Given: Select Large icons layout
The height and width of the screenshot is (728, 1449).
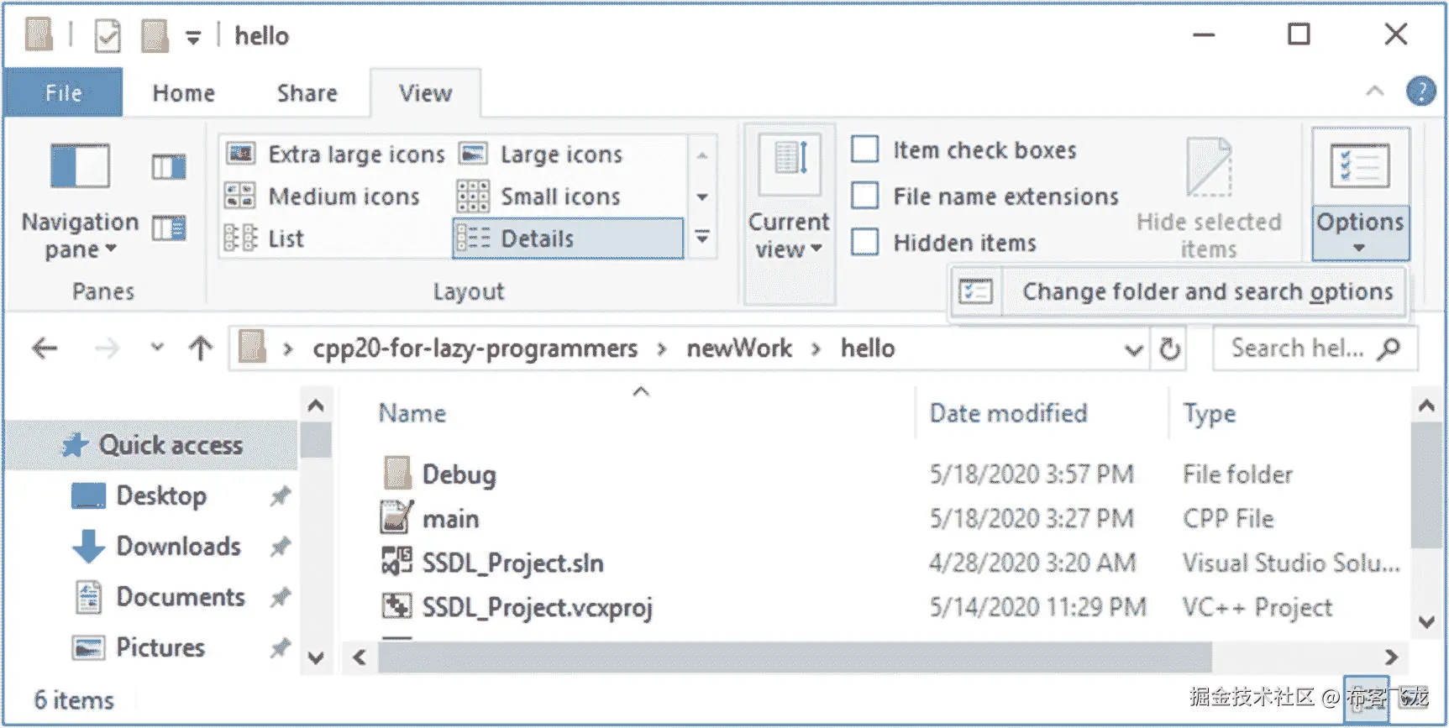Looking at the screenshot, I should tap(542, 155).
